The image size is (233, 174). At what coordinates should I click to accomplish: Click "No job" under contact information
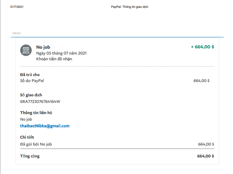26,119
